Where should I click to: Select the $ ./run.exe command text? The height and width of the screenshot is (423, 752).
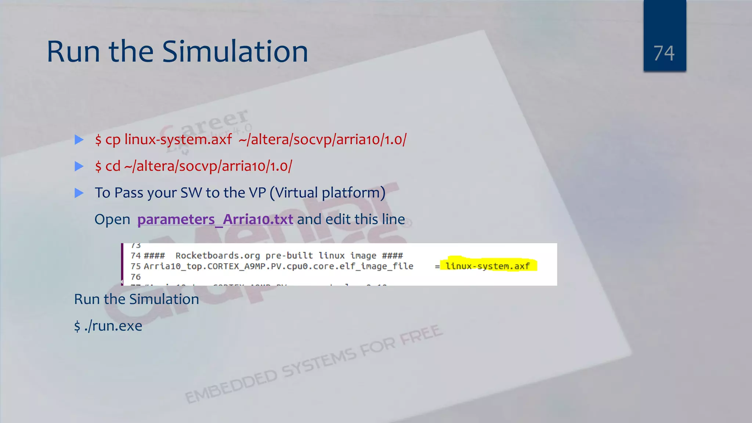[108, 326]
